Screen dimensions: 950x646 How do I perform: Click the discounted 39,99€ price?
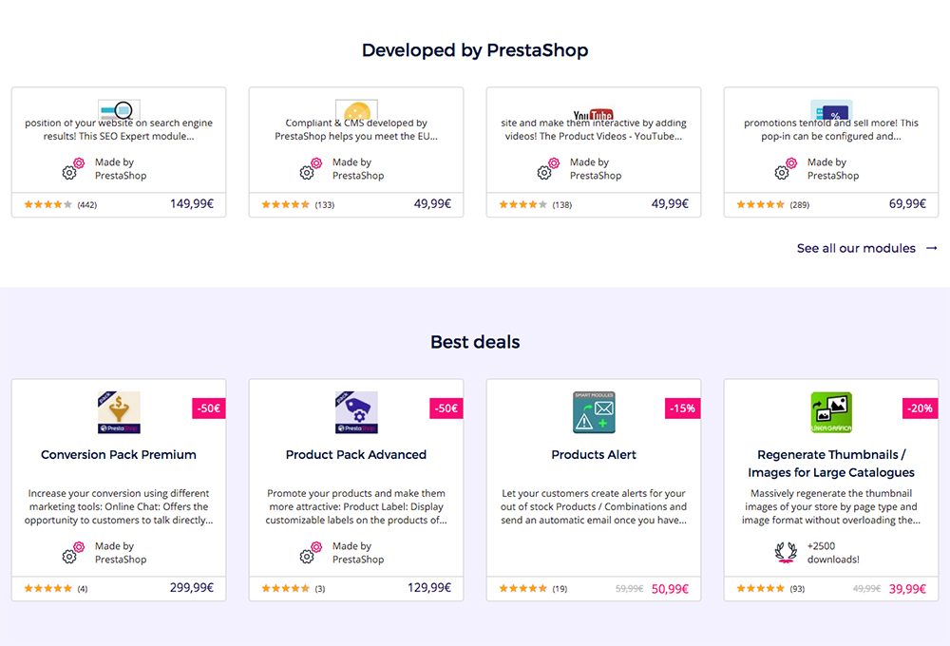[x=907, y=589]
